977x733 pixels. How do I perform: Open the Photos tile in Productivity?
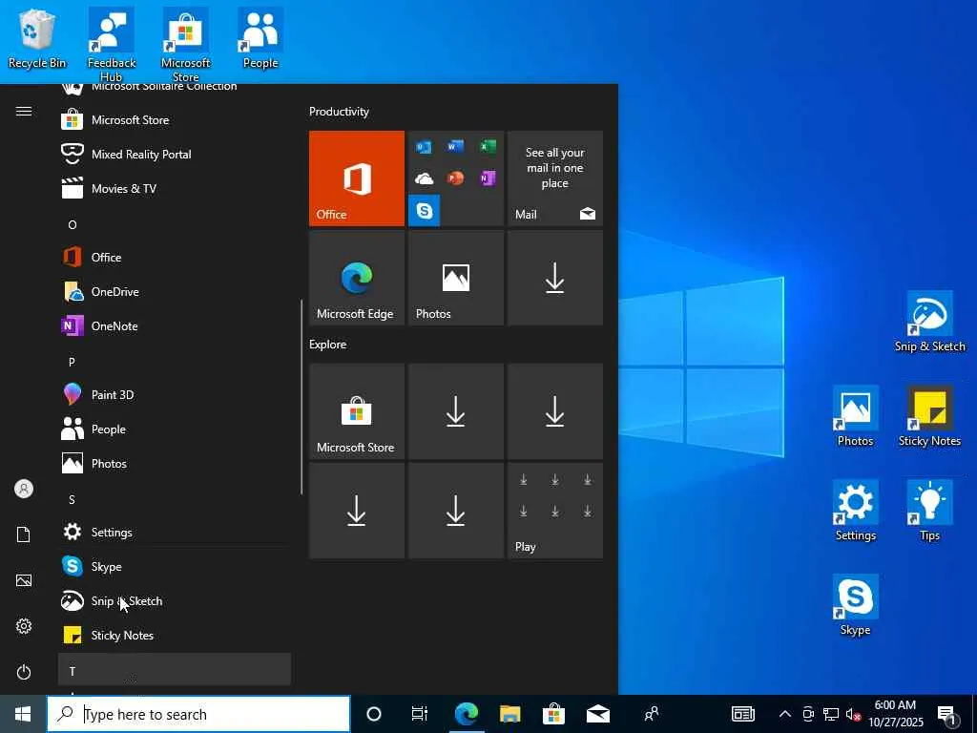(x=455, y=278)
